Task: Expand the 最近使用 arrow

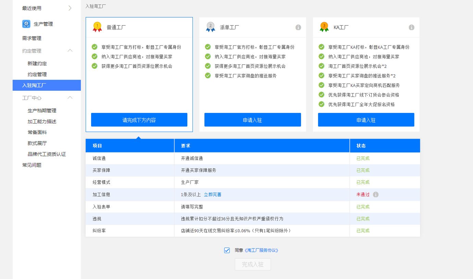Action: pyautogui.click(x=70, y=8)
